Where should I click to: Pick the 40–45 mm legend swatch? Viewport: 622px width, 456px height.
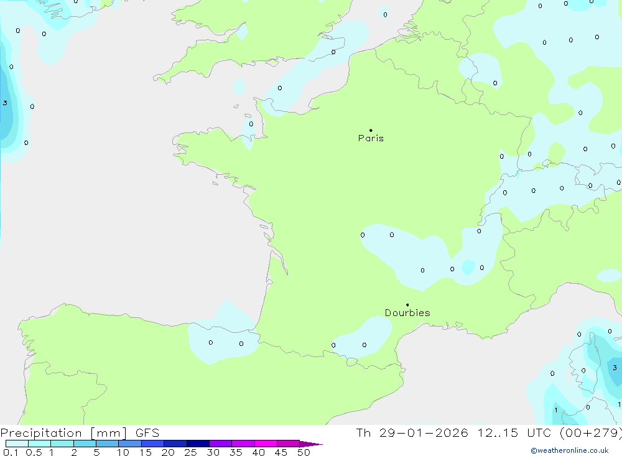(266, 444)
